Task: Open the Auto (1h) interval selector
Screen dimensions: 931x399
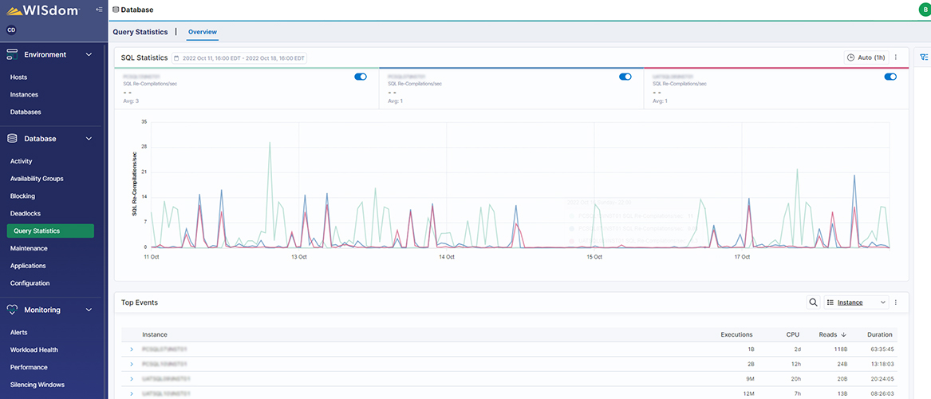Action: click(866, 57)
